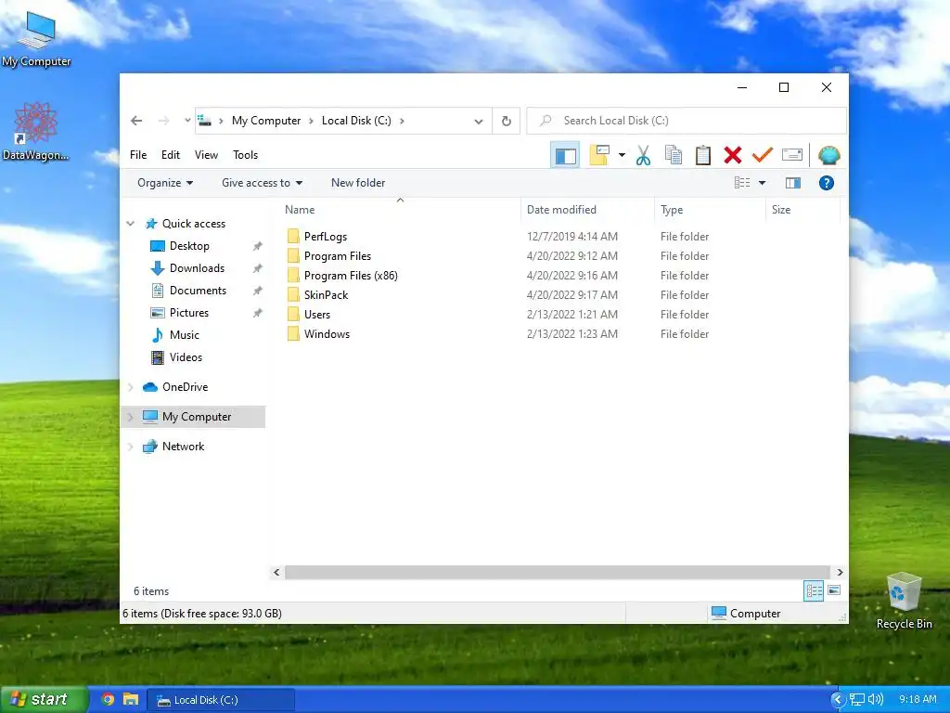The width and height of the screenshot is (950, 713).
Task: Click the Cut scissors icon
Action: (644, 155)
